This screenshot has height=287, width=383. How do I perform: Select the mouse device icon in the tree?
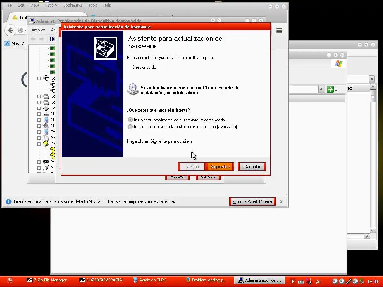coord(46,138)
